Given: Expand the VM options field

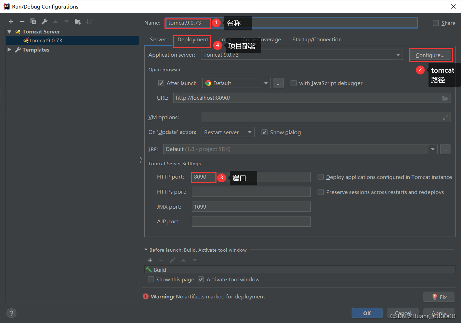Looking at the screenshot, I should point(446,117).
